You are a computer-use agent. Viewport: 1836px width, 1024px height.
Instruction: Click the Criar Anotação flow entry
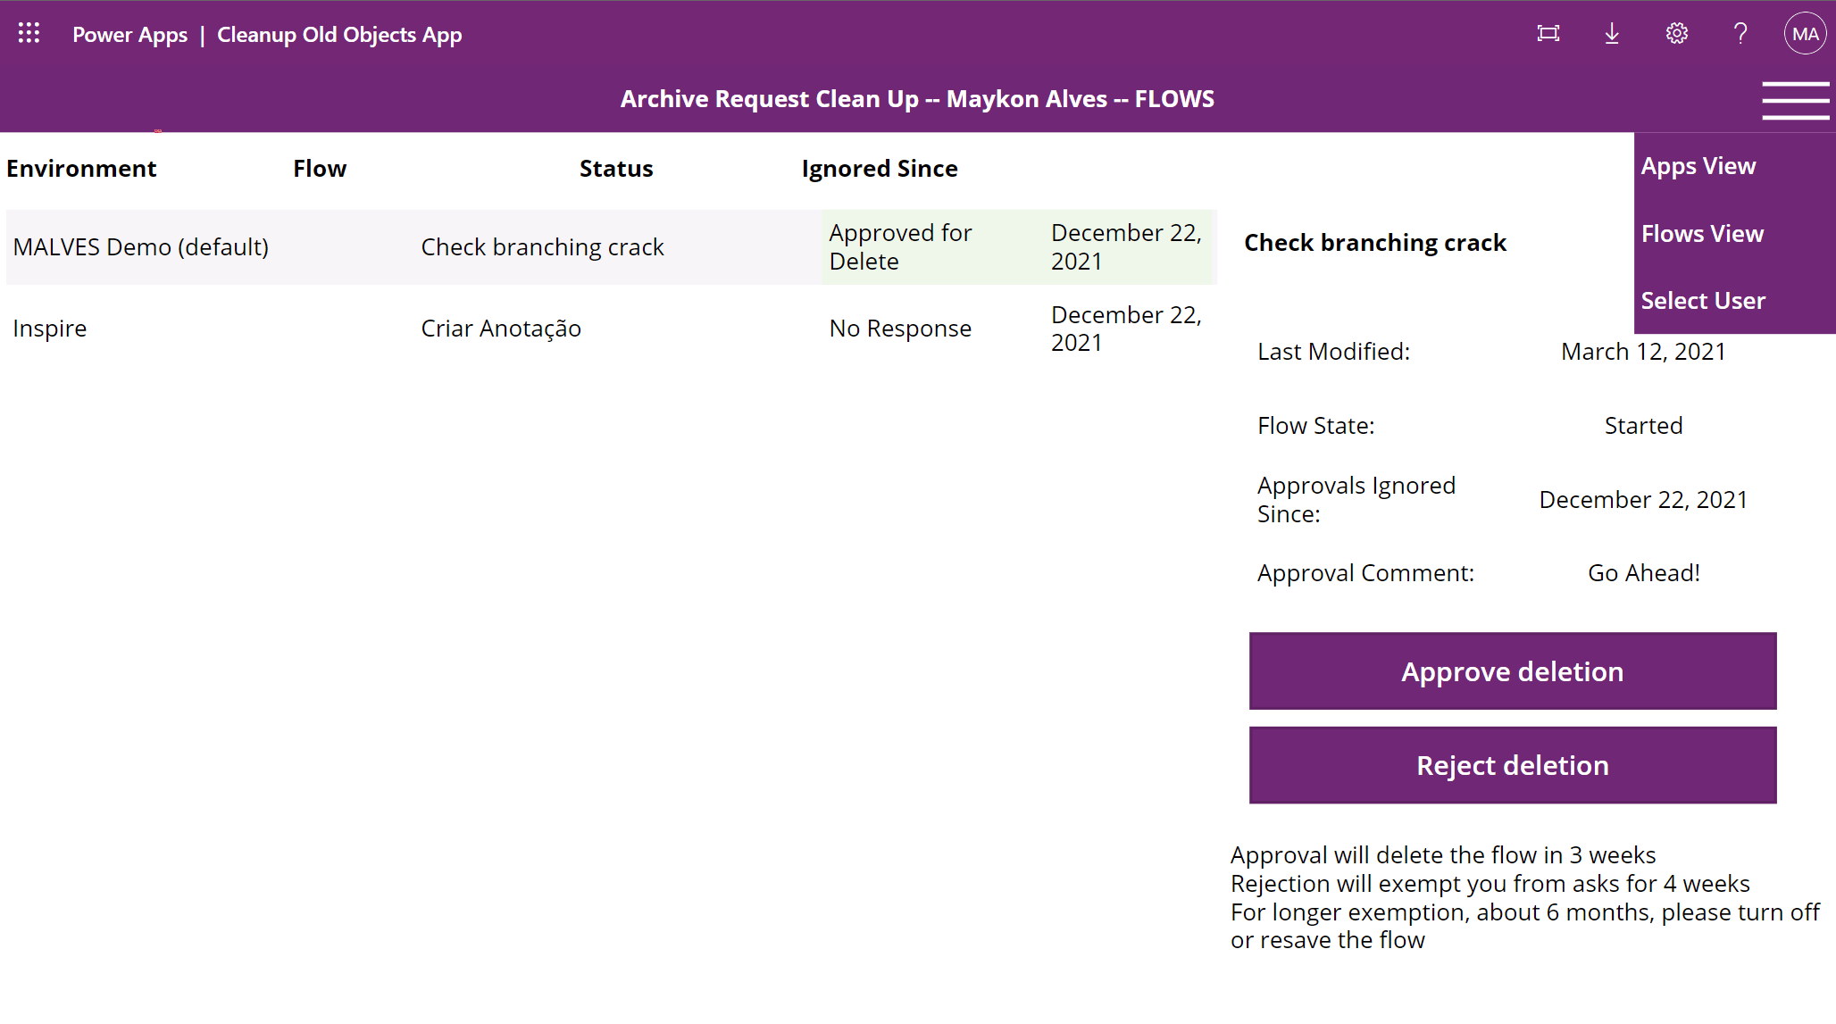tap(500, 329)
